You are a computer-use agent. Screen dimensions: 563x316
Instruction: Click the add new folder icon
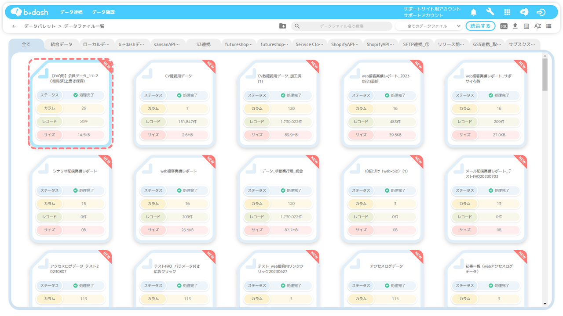[283, 26]
